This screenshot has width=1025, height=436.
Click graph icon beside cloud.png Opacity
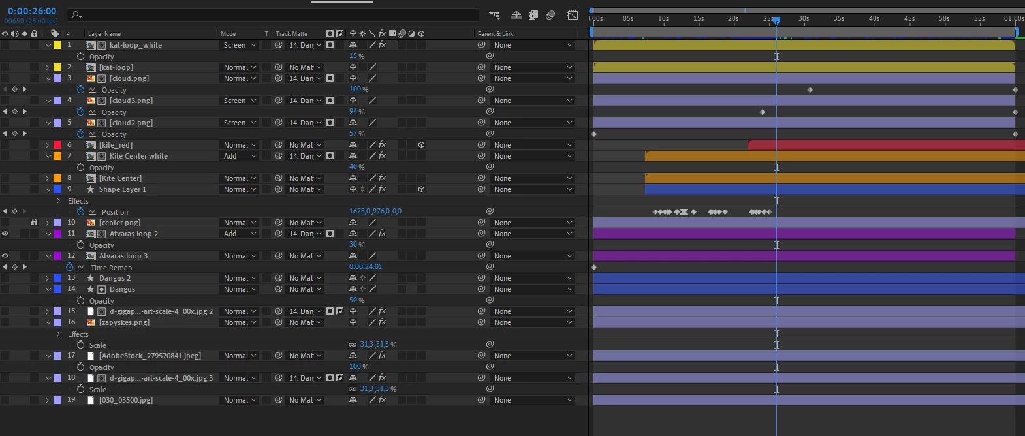pyautogui.click(x=92, y=89)
